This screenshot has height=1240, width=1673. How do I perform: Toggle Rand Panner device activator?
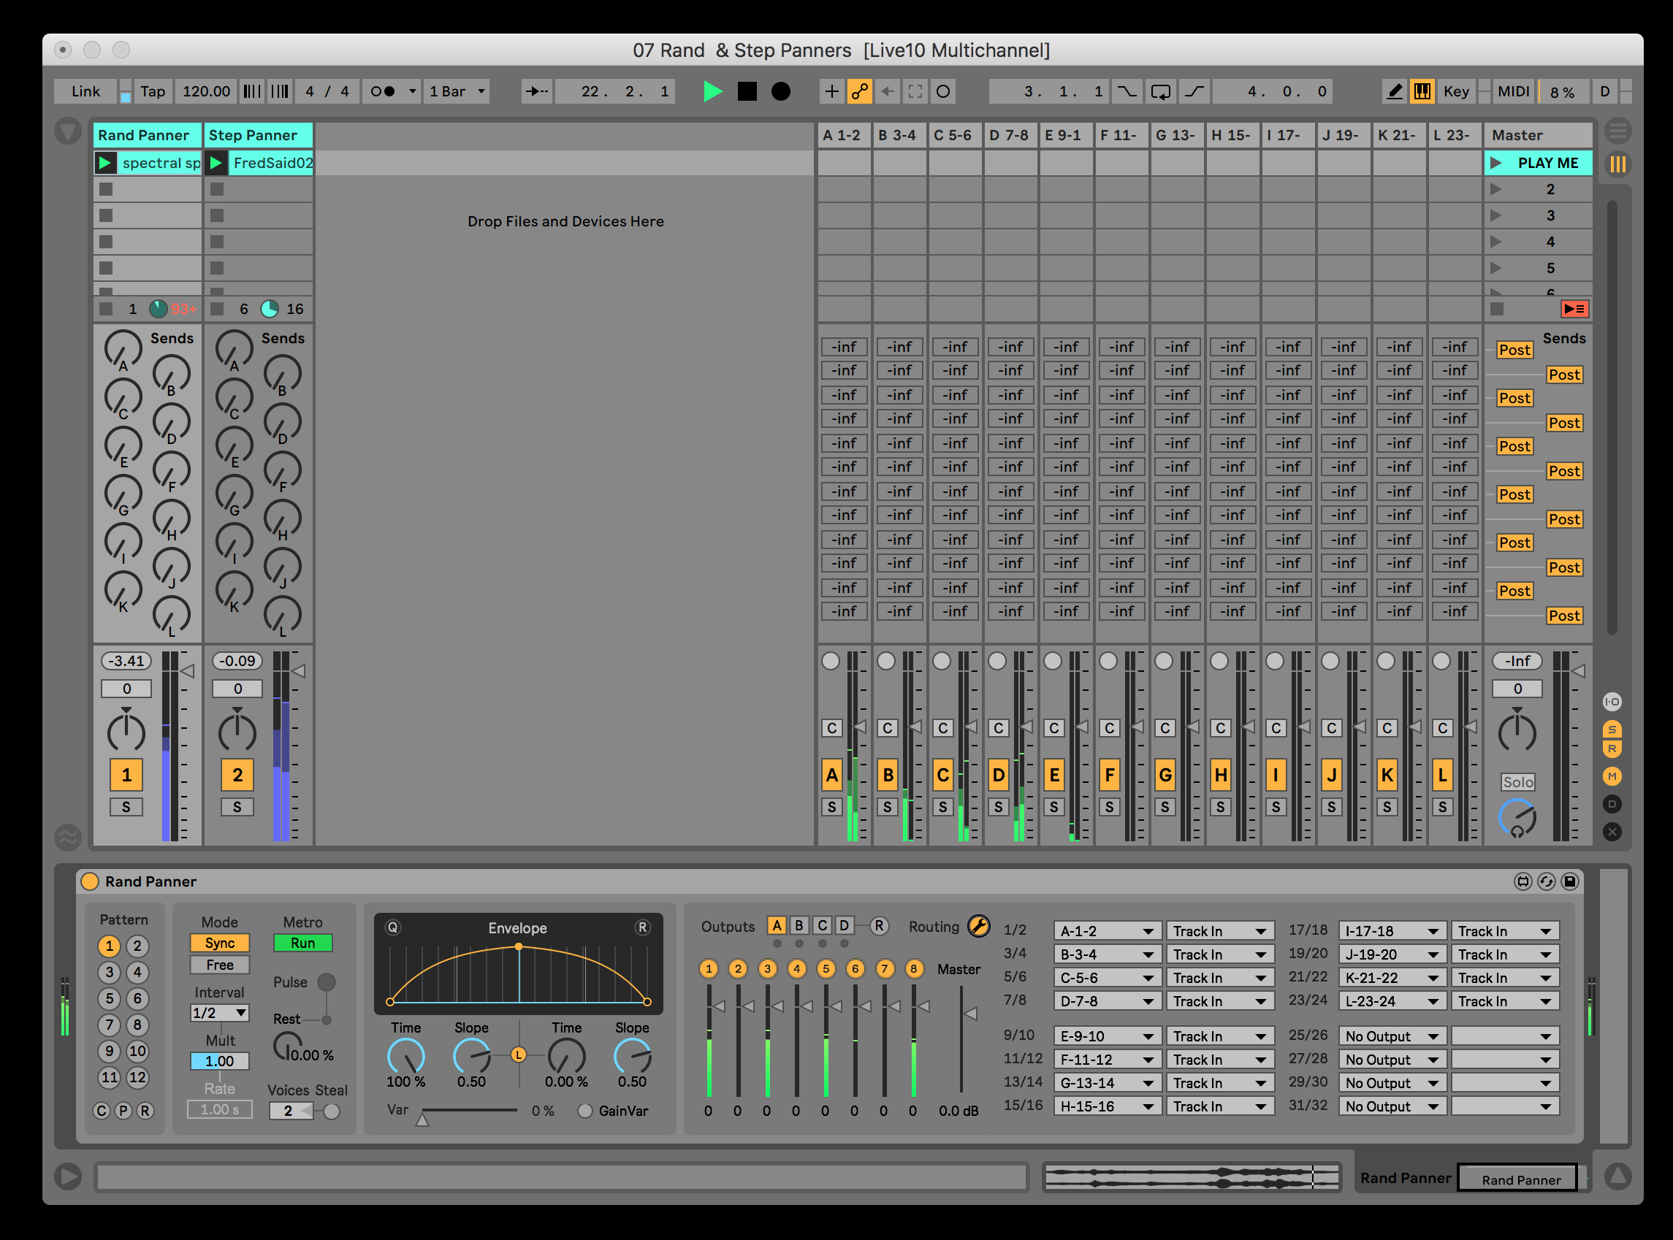pos(90,881)
